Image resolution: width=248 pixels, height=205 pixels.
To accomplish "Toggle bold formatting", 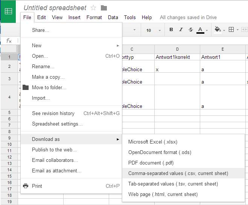I will 171,30.
